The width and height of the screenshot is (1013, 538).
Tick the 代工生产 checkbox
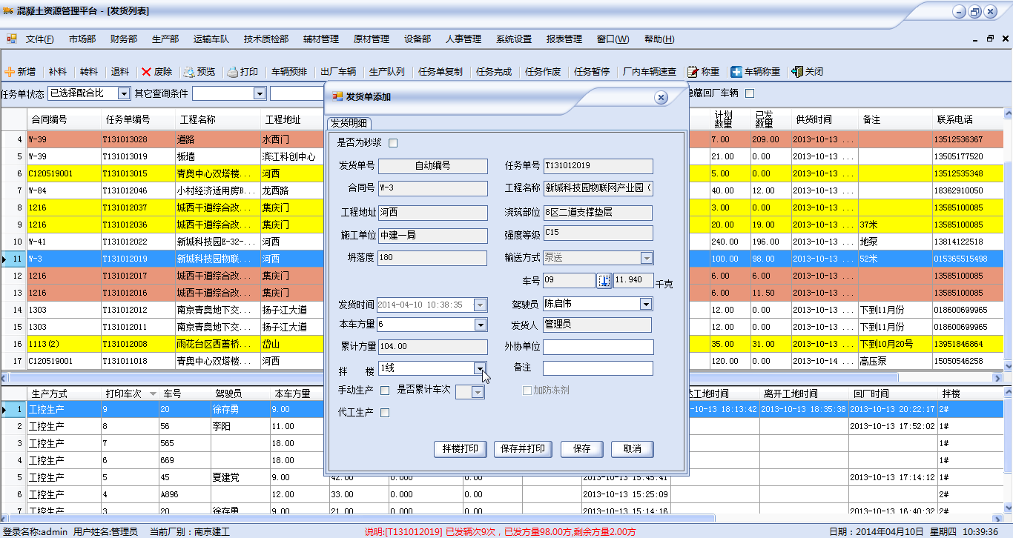click(x=384, y=413)
